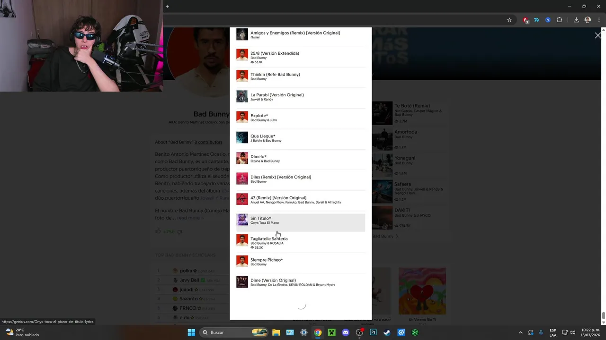Open File Explorer from the taskbar
Viewport: 606px width, 340px height.
(276, 332)
